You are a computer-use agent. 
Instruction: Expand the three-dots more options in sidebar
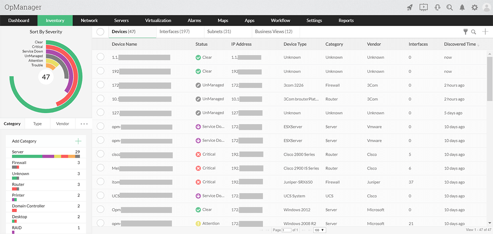(84, 124)
